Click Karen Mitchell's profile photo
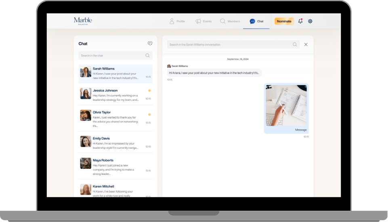The width and height of the screenshot is (388, 222). [x=86, y=189]
